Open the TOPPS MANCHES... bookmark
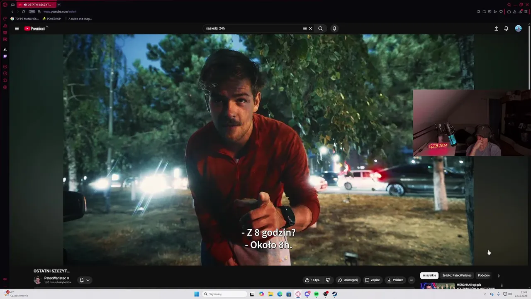531x299 pixels. (x=24, y=19)
